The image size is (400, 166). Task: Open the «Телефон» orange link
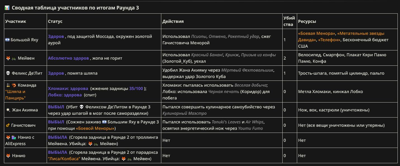tap(330, 40)
